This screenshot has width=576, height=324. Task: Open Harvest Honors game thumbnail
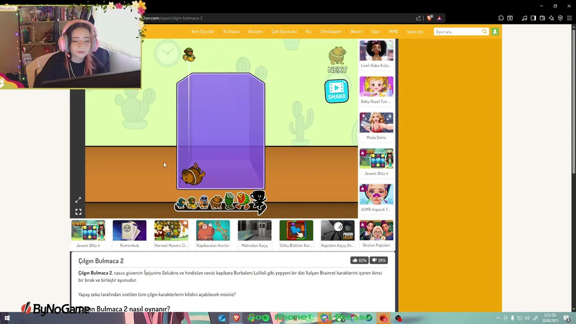tap(171, 230)
